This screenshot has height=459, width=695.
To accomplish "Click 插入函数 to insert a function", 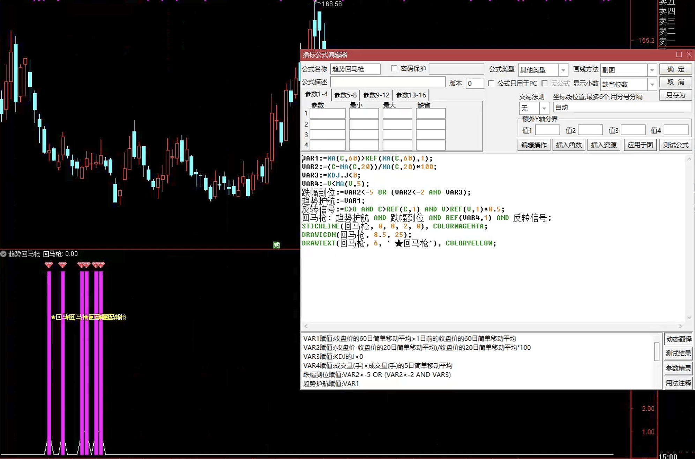I will pos(569,145).
